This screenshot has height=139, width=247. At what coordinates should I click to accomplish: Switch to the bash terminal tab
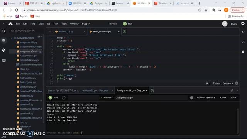tap(62, 90)
